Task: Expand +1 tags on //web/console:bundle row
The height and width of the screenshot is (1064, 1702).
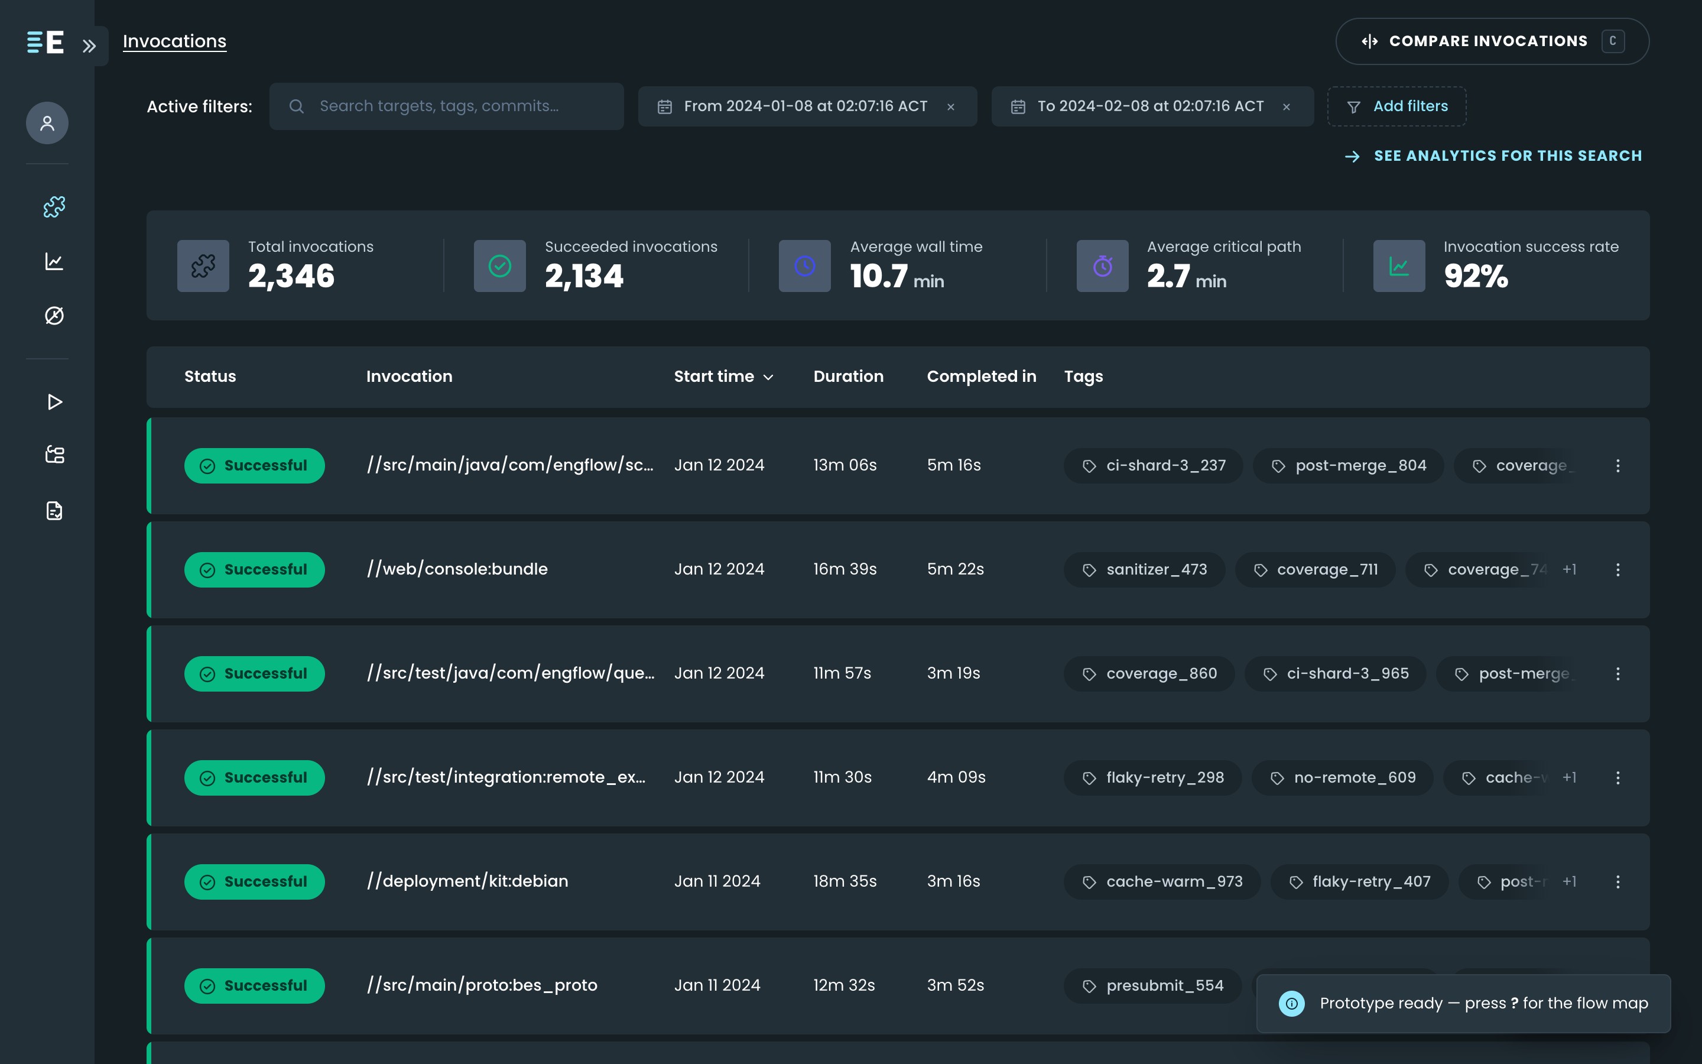Action: pos(1569,569)
